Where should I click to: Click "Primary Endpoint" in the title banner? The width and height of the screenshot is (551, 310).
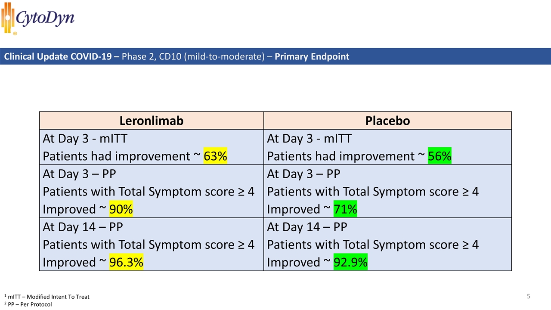pyautogui.click(x=312, y=56)
